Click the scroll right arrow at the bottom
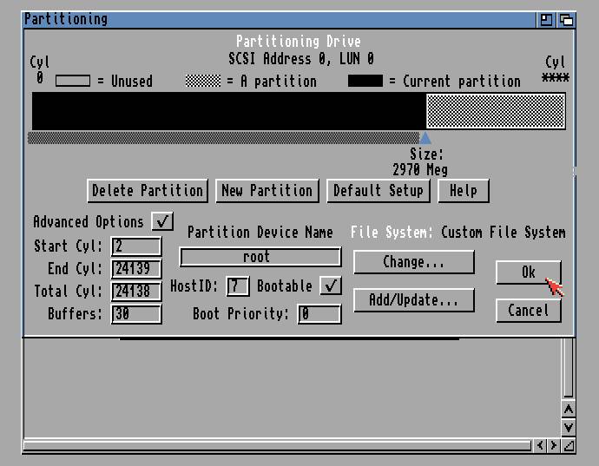Screen dimensions: 599x466 click(x=554, y=445)
